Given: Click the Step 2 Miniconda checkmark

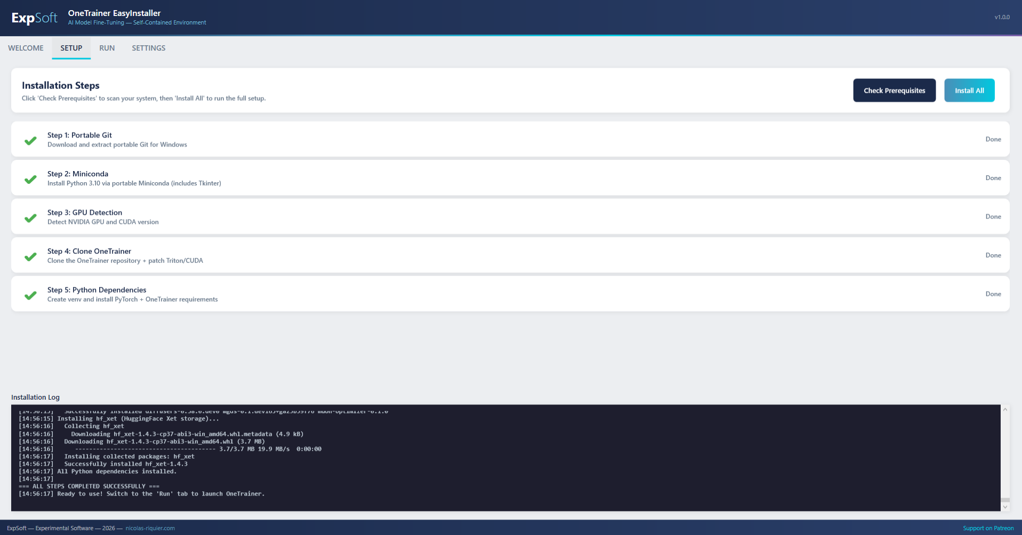Looking at the screenshot, I should point(30,179).
